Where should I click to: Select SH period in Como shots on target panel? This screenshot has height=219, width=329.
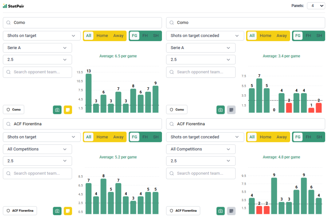click(x=156, y=36)
